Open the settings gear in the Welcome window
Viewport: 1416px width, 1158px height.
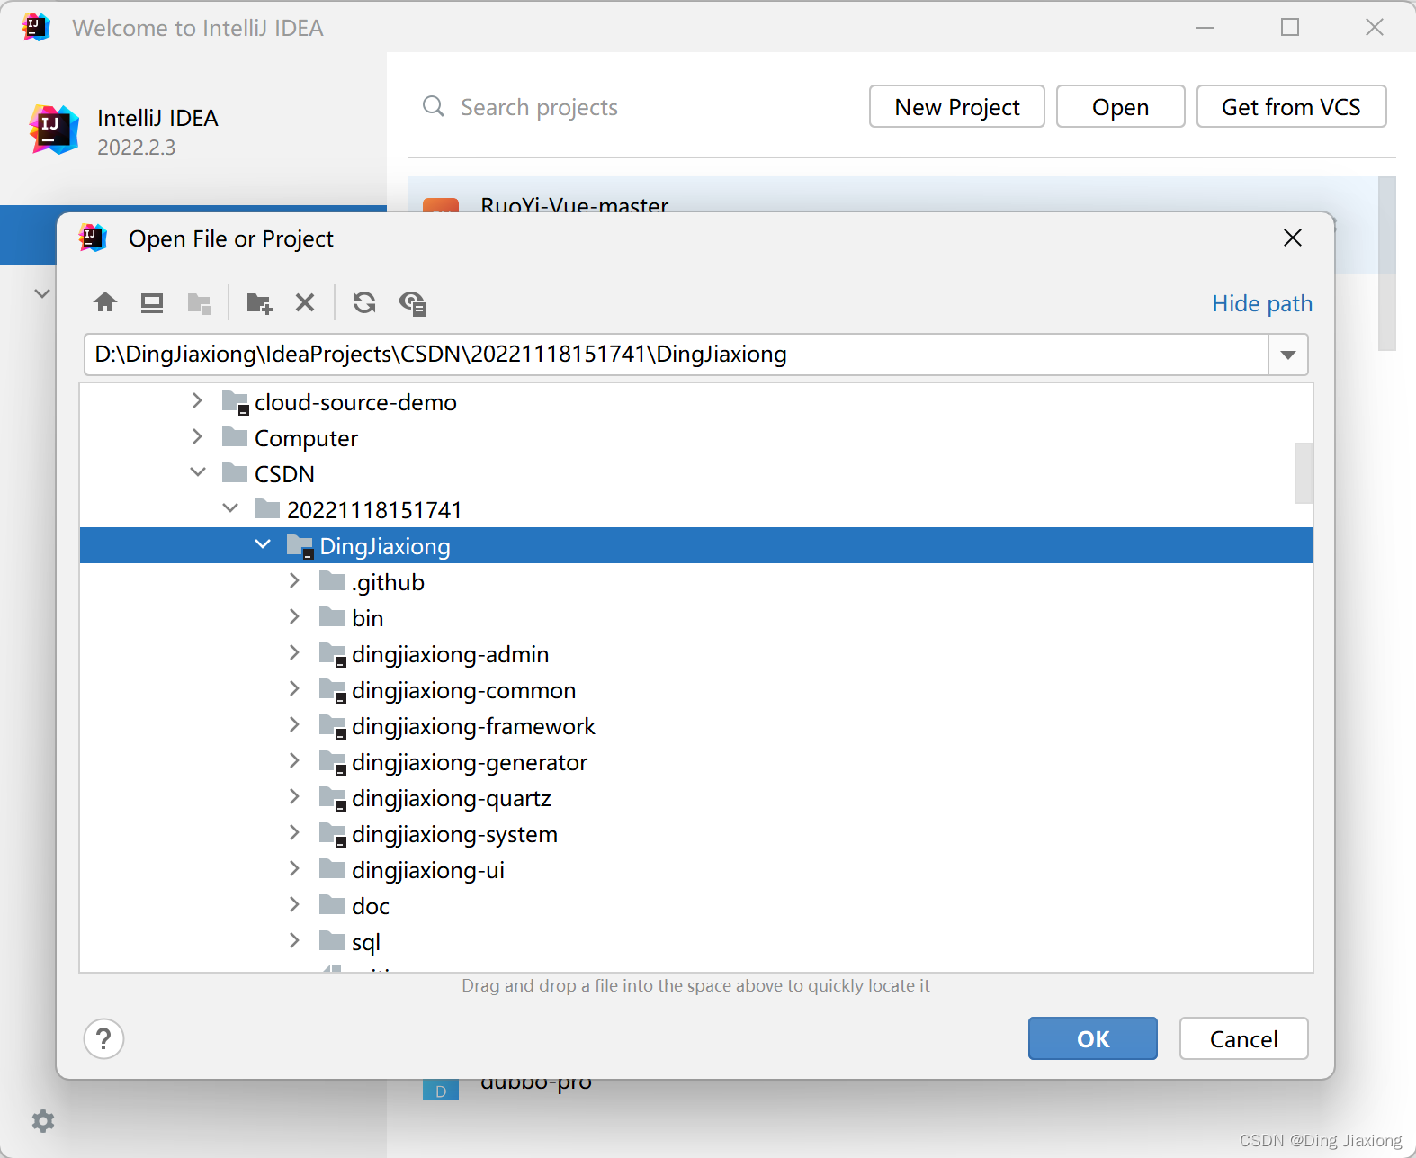click(43, 1121)
